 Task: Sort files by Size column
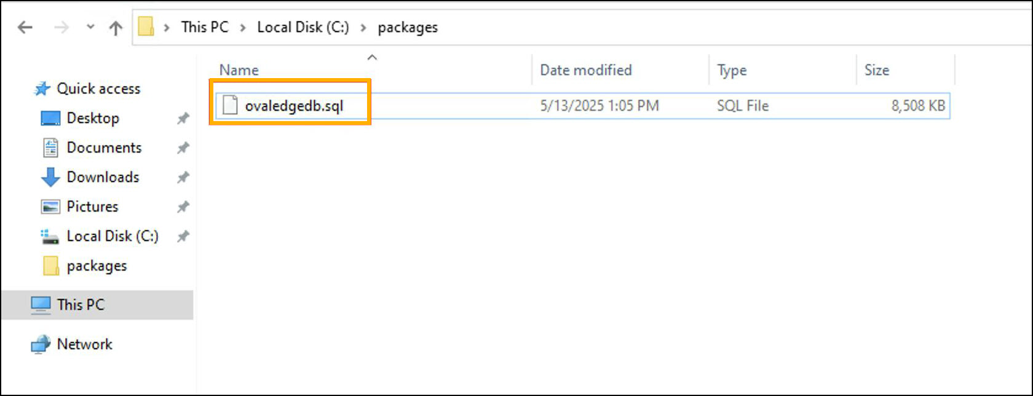click(876, 70)
